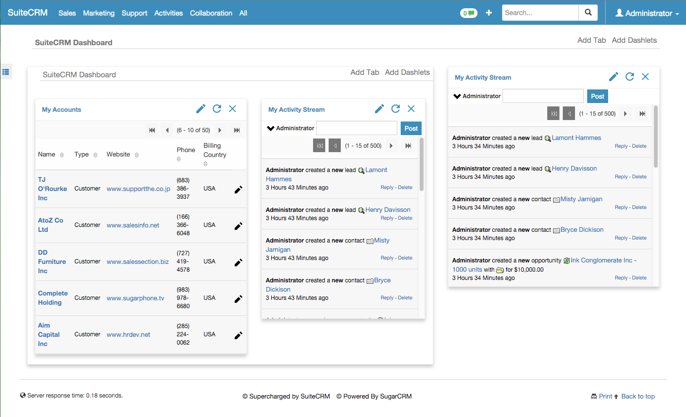Edit Complete Holding account row

click(x=238, y=299)
